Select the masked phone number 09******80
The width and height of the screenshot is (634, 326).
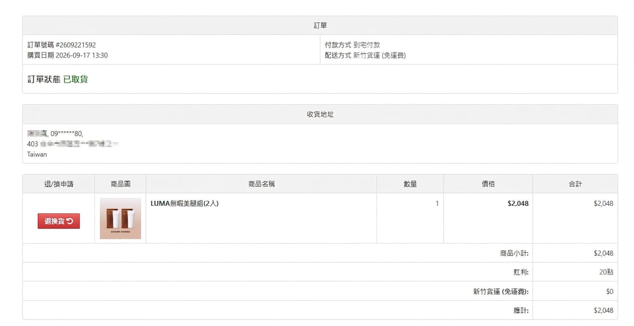coord(66,133)
